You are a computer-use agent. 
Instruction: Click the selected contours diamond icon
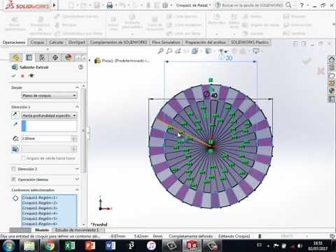pos(15,198)
